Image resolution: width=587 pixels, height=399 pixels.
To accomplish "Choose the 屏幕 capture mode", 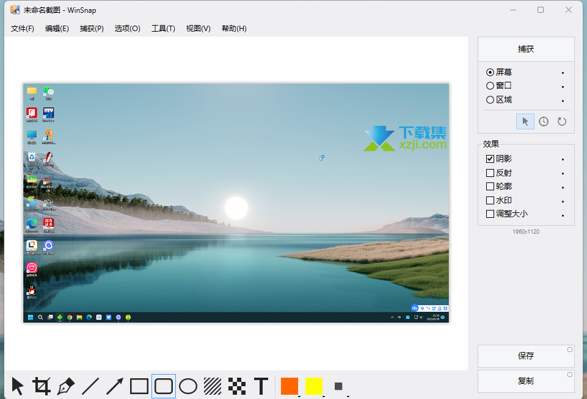I will tap(499, 72).
